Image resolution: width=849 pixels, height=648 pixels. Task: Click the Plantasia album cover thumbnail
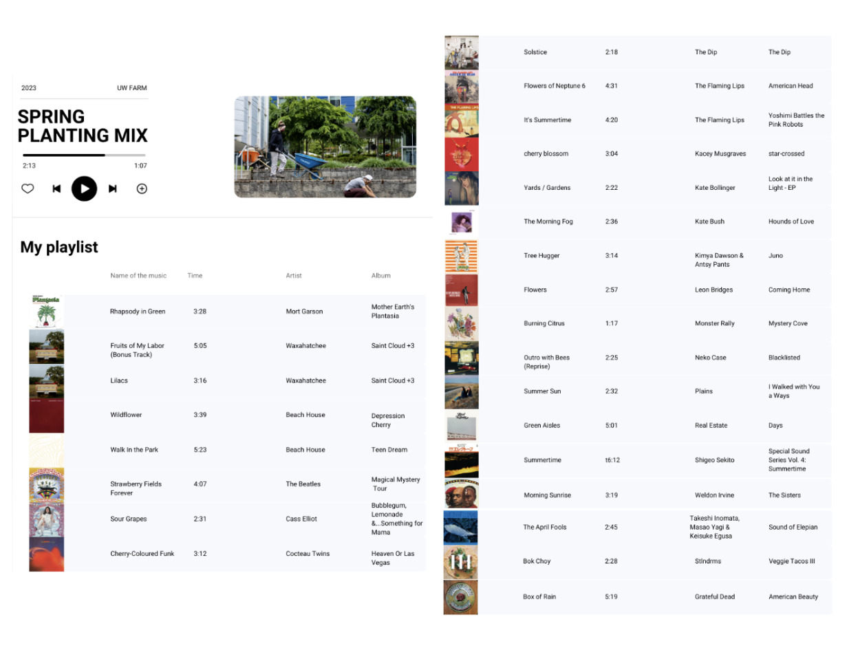coord(47,312)
